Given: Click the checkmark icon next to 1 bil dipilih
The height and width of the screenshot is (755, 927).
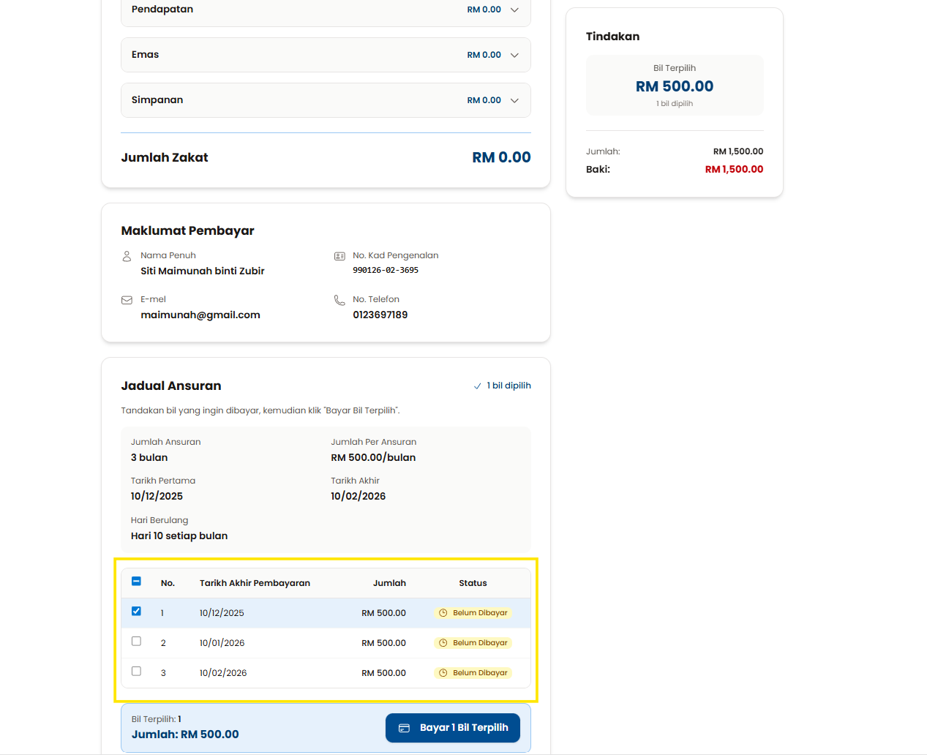Looking at the screenshot, I should point(478,386).
